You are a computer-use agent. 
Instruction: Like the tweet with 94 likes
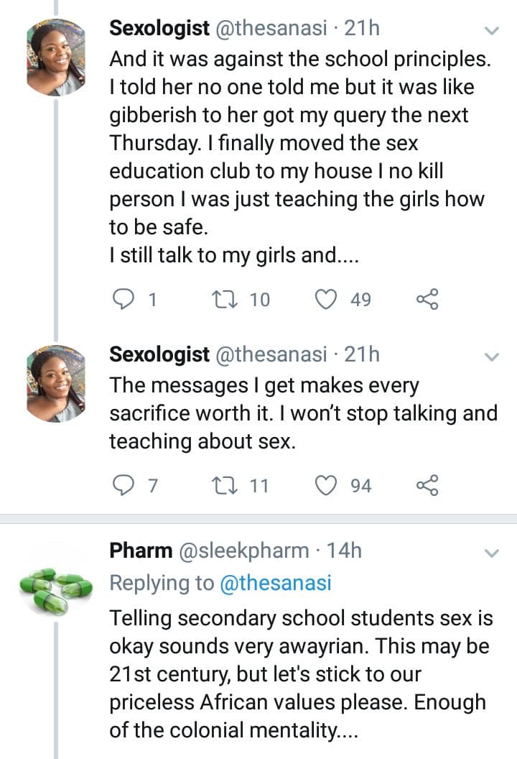(x=327, y=486)
